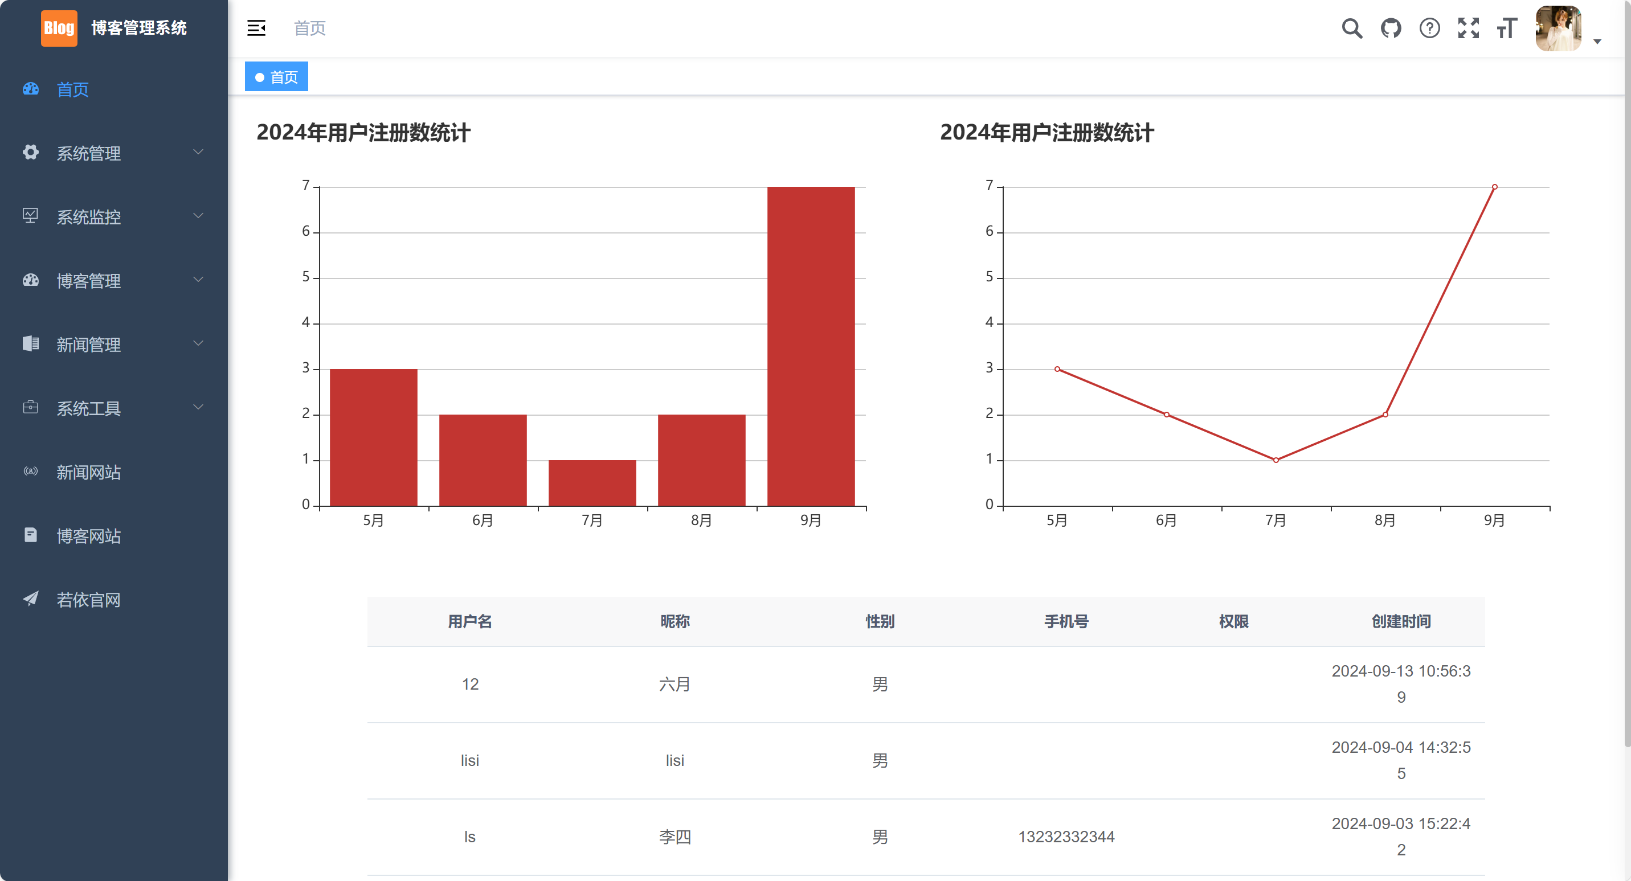This screenshot has height=881, width=1631.
Task: Select 首页 in the sidebar menu
Action: tap(73, 89)
